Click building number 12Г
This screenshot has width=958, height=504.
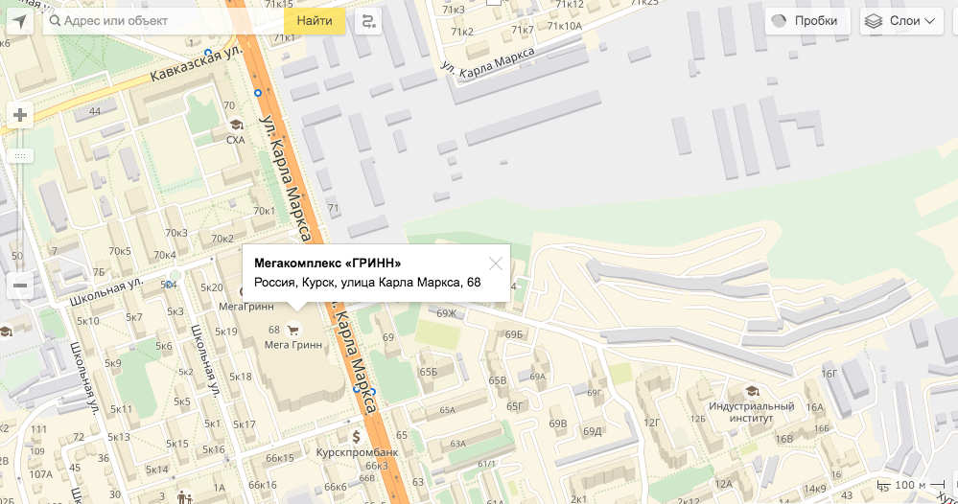(x=651, y=423)
